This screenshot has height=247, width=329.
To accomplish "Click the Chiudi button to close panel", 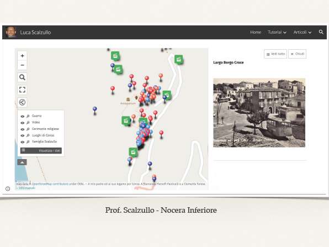I will 298,54.
